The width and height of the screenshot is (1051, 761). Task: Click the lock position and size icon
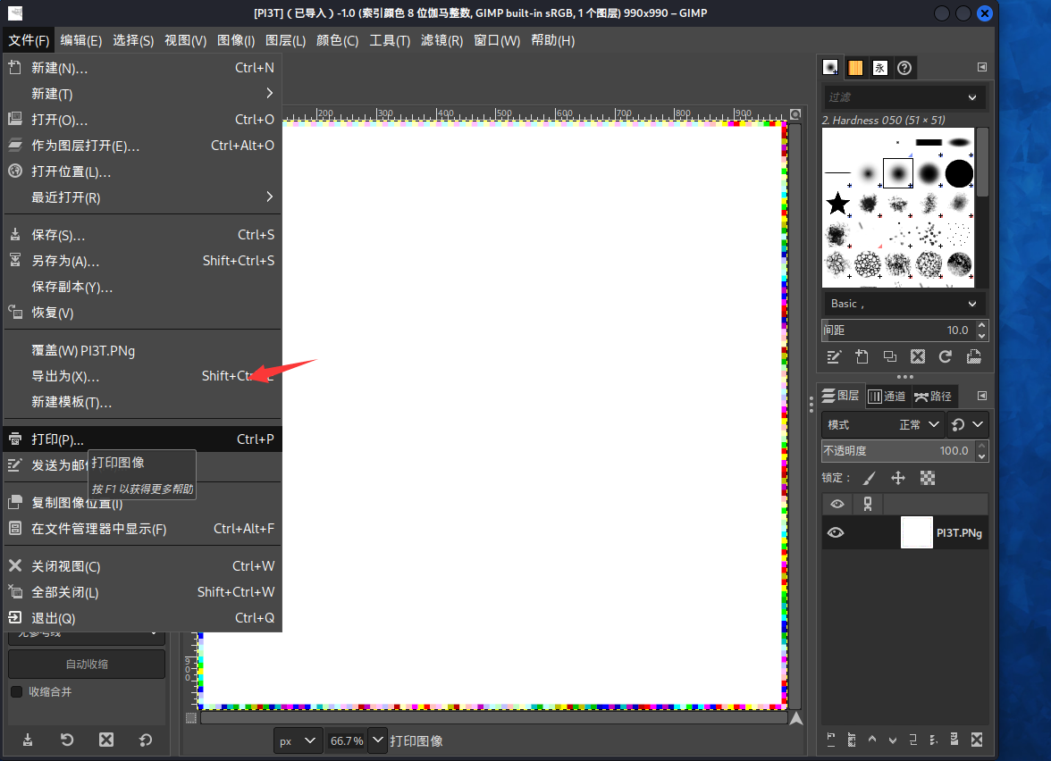click(898, 478)
